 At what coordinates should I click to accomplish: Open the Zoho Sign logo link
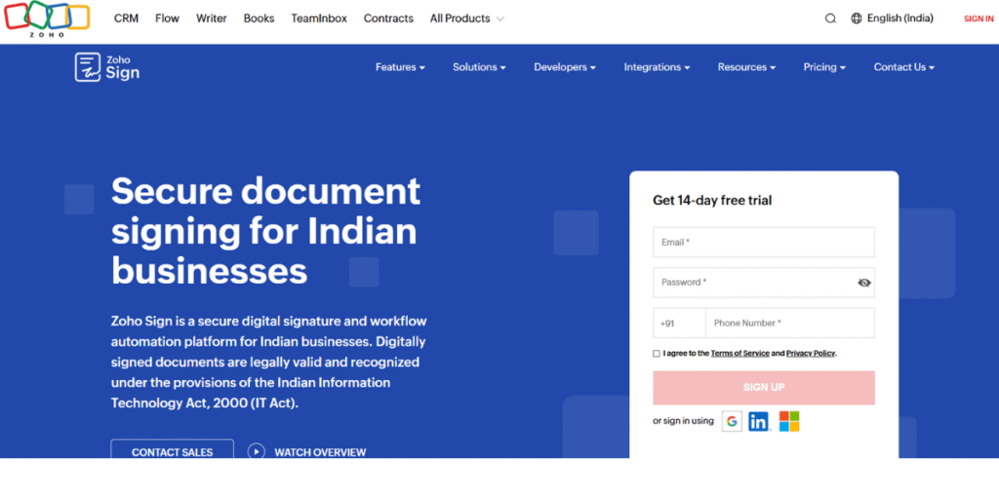point(107,67)
